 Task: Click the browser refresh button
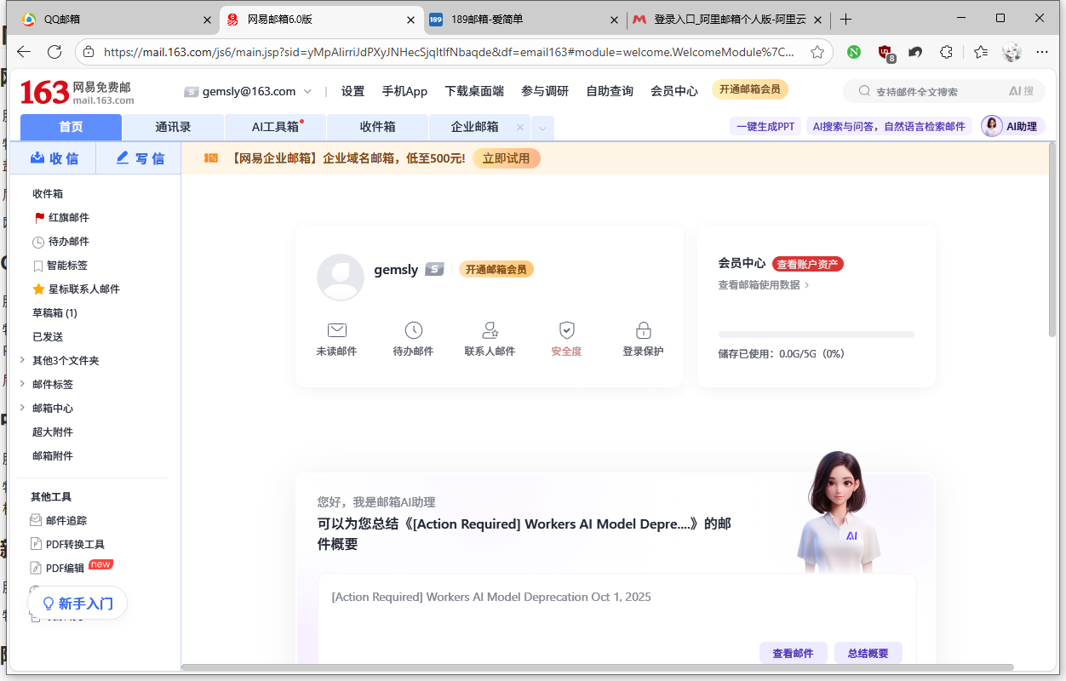pos(54,52)
